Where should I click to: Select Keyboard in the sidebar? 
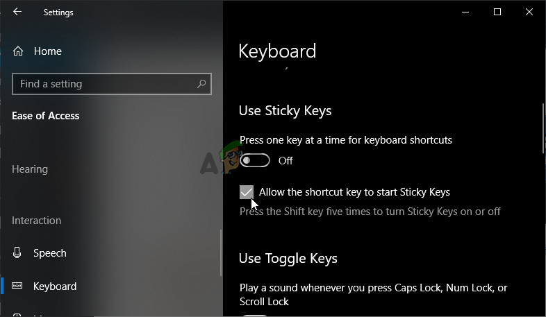[x=55, y=286]
